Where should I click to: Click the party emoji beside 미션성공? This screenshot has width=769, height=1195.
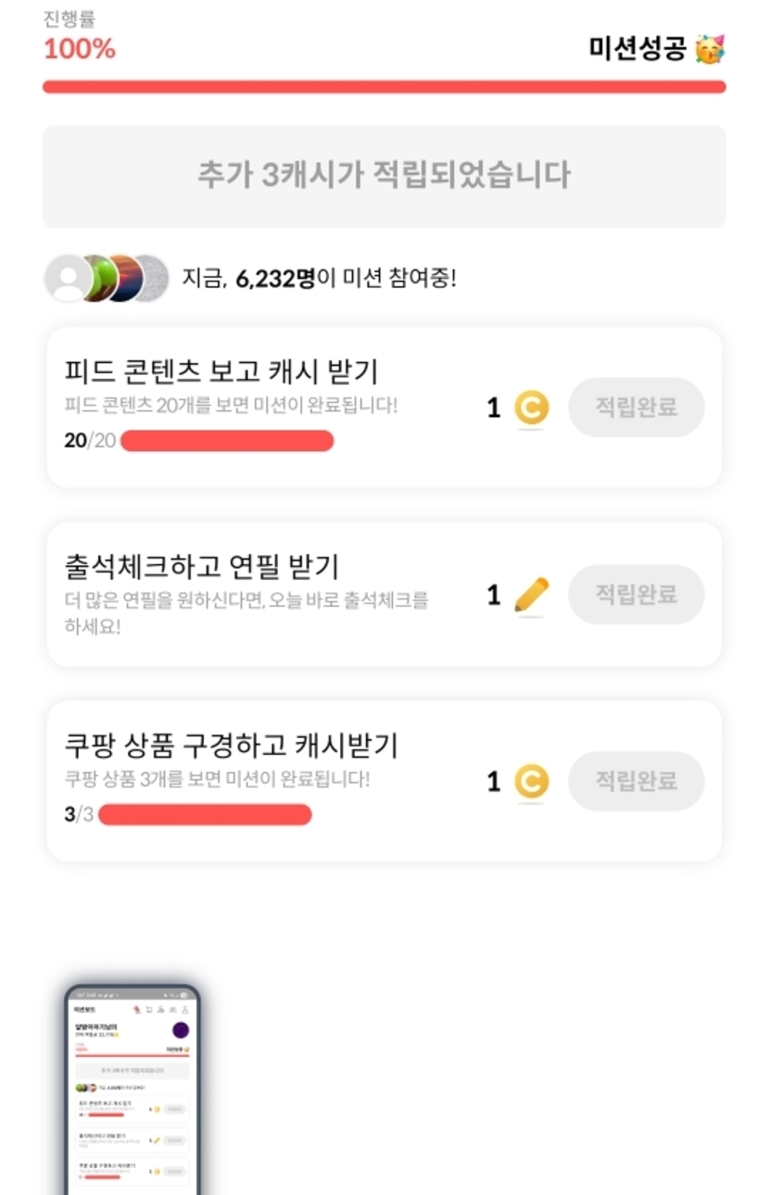tap(711, 49)
